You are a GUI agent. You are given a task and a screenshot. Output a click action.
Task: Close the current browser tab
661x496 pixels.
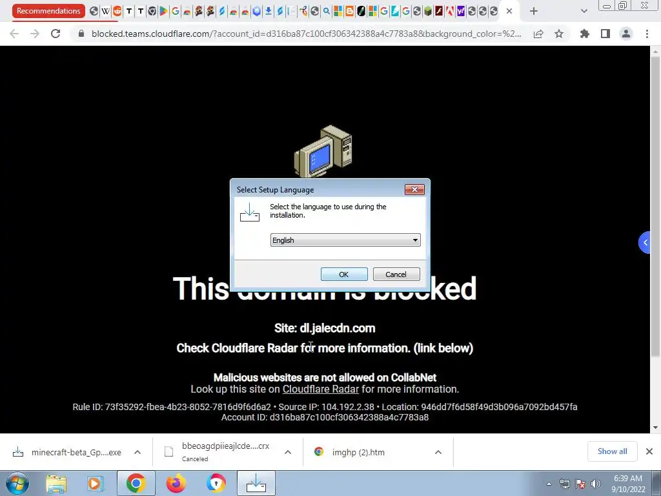(509, 11)
